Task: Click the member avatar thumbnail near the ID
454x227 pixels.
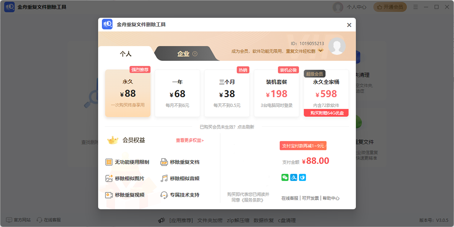Action: point(337,45)
